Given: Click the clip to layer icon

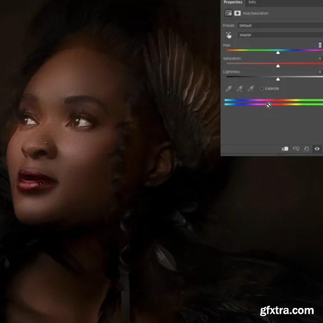Looking at the screenshot, I should (x=285, y=149).
